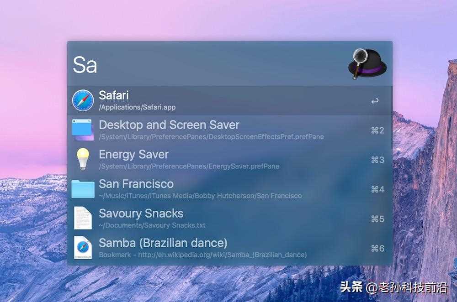Click the Samba Wikipedia bookmark URL
The image size is (457, 302).
click(223, 255)
